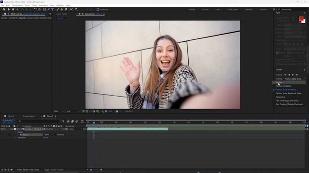Select the Rotation tool in the toolbar
This screenshot has width=309, height=173.
35,9
